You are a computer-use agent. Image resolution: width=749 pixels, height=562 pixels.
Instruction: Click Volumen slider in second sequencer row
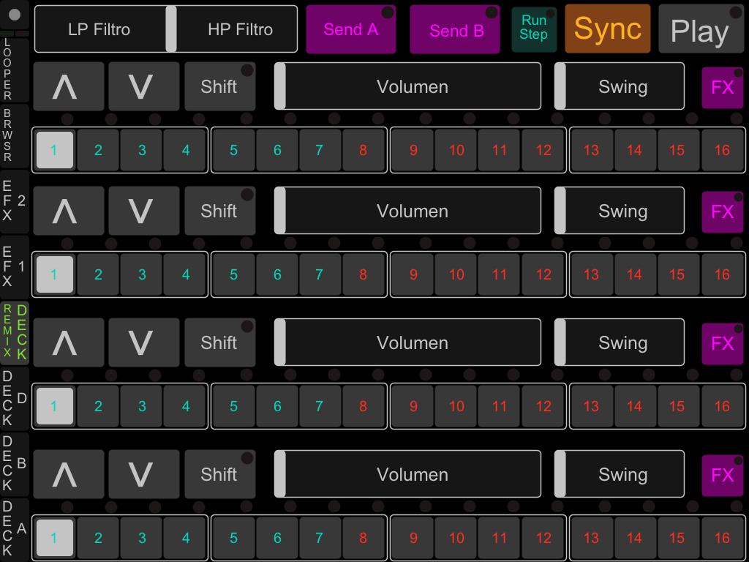pos(407,210)
